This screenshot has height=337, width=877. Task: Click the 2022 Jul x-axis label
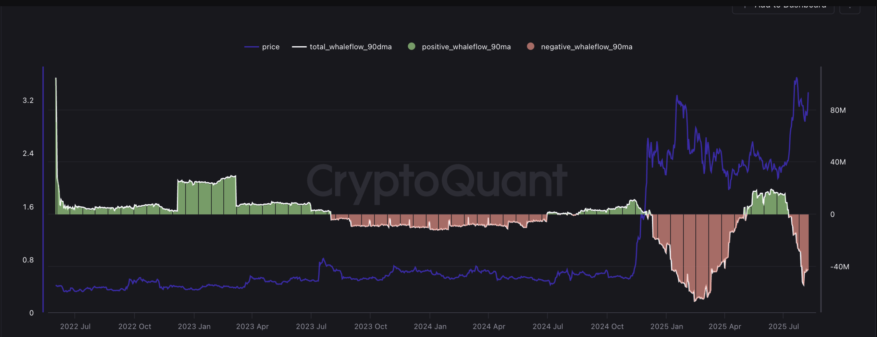pos(75,326)
